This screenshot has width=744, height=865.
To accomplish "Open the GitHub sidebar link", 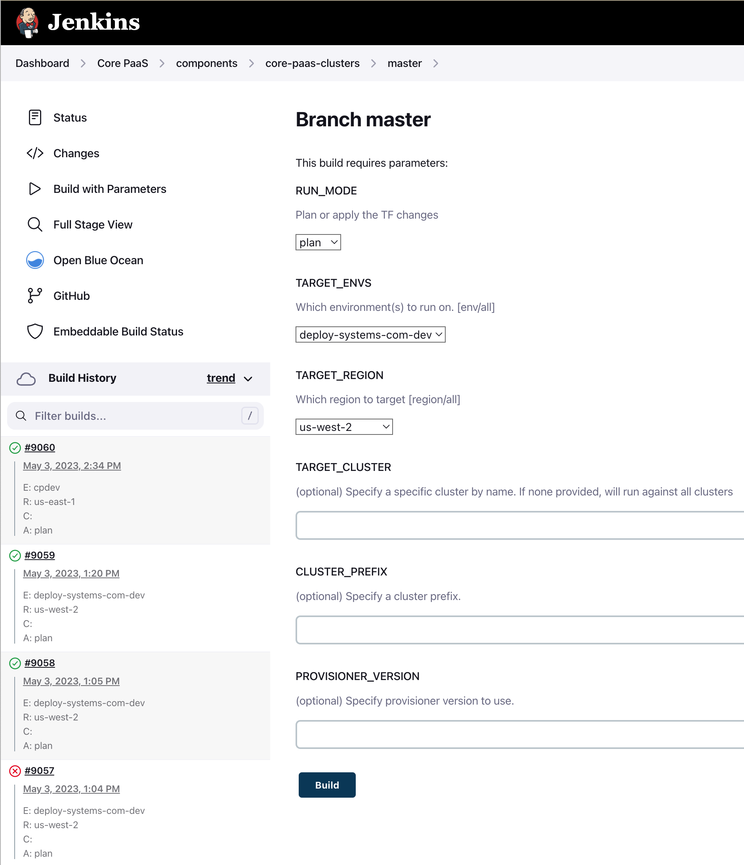I will (x=71, y=296).
